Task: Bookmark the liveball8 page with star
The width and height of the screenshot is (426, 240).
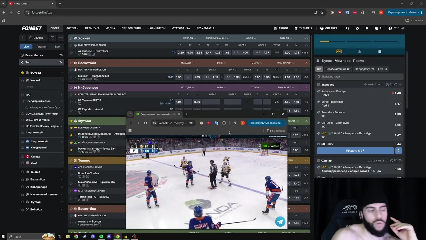Action: coord(191,123)
